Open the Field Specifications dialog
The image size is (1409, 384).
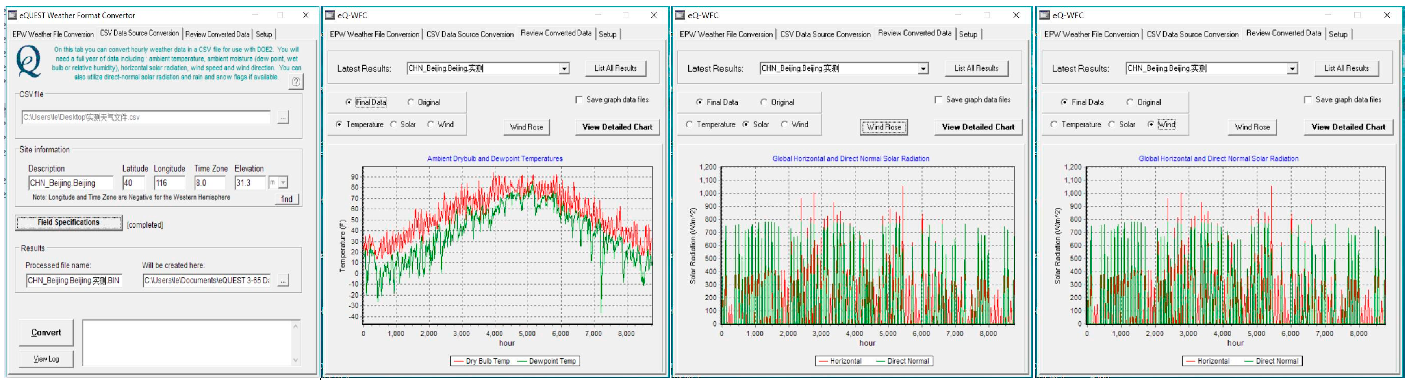(69, 223)
